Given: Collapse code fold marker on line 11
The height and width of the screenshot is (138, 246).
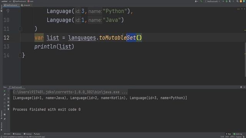Looking at the screenshot, I should point(20,29).
